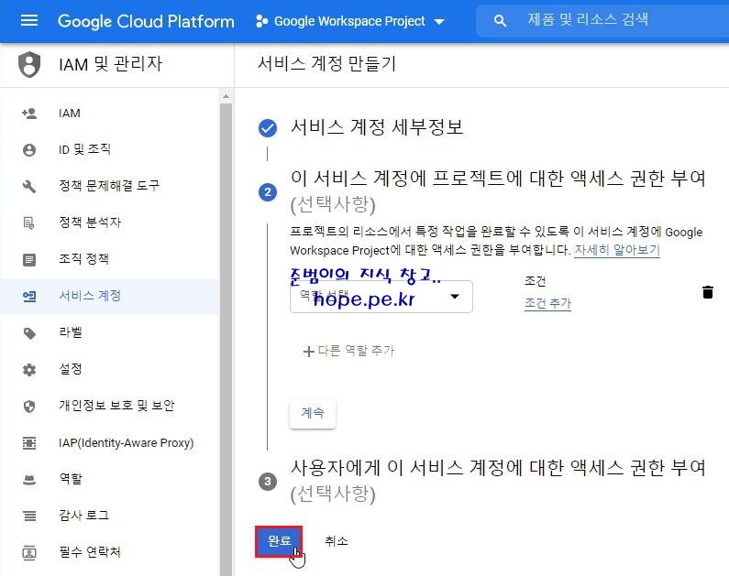Click the IAM shield icon in header
This screenshot has width=729, height=576.
[29, 64]
